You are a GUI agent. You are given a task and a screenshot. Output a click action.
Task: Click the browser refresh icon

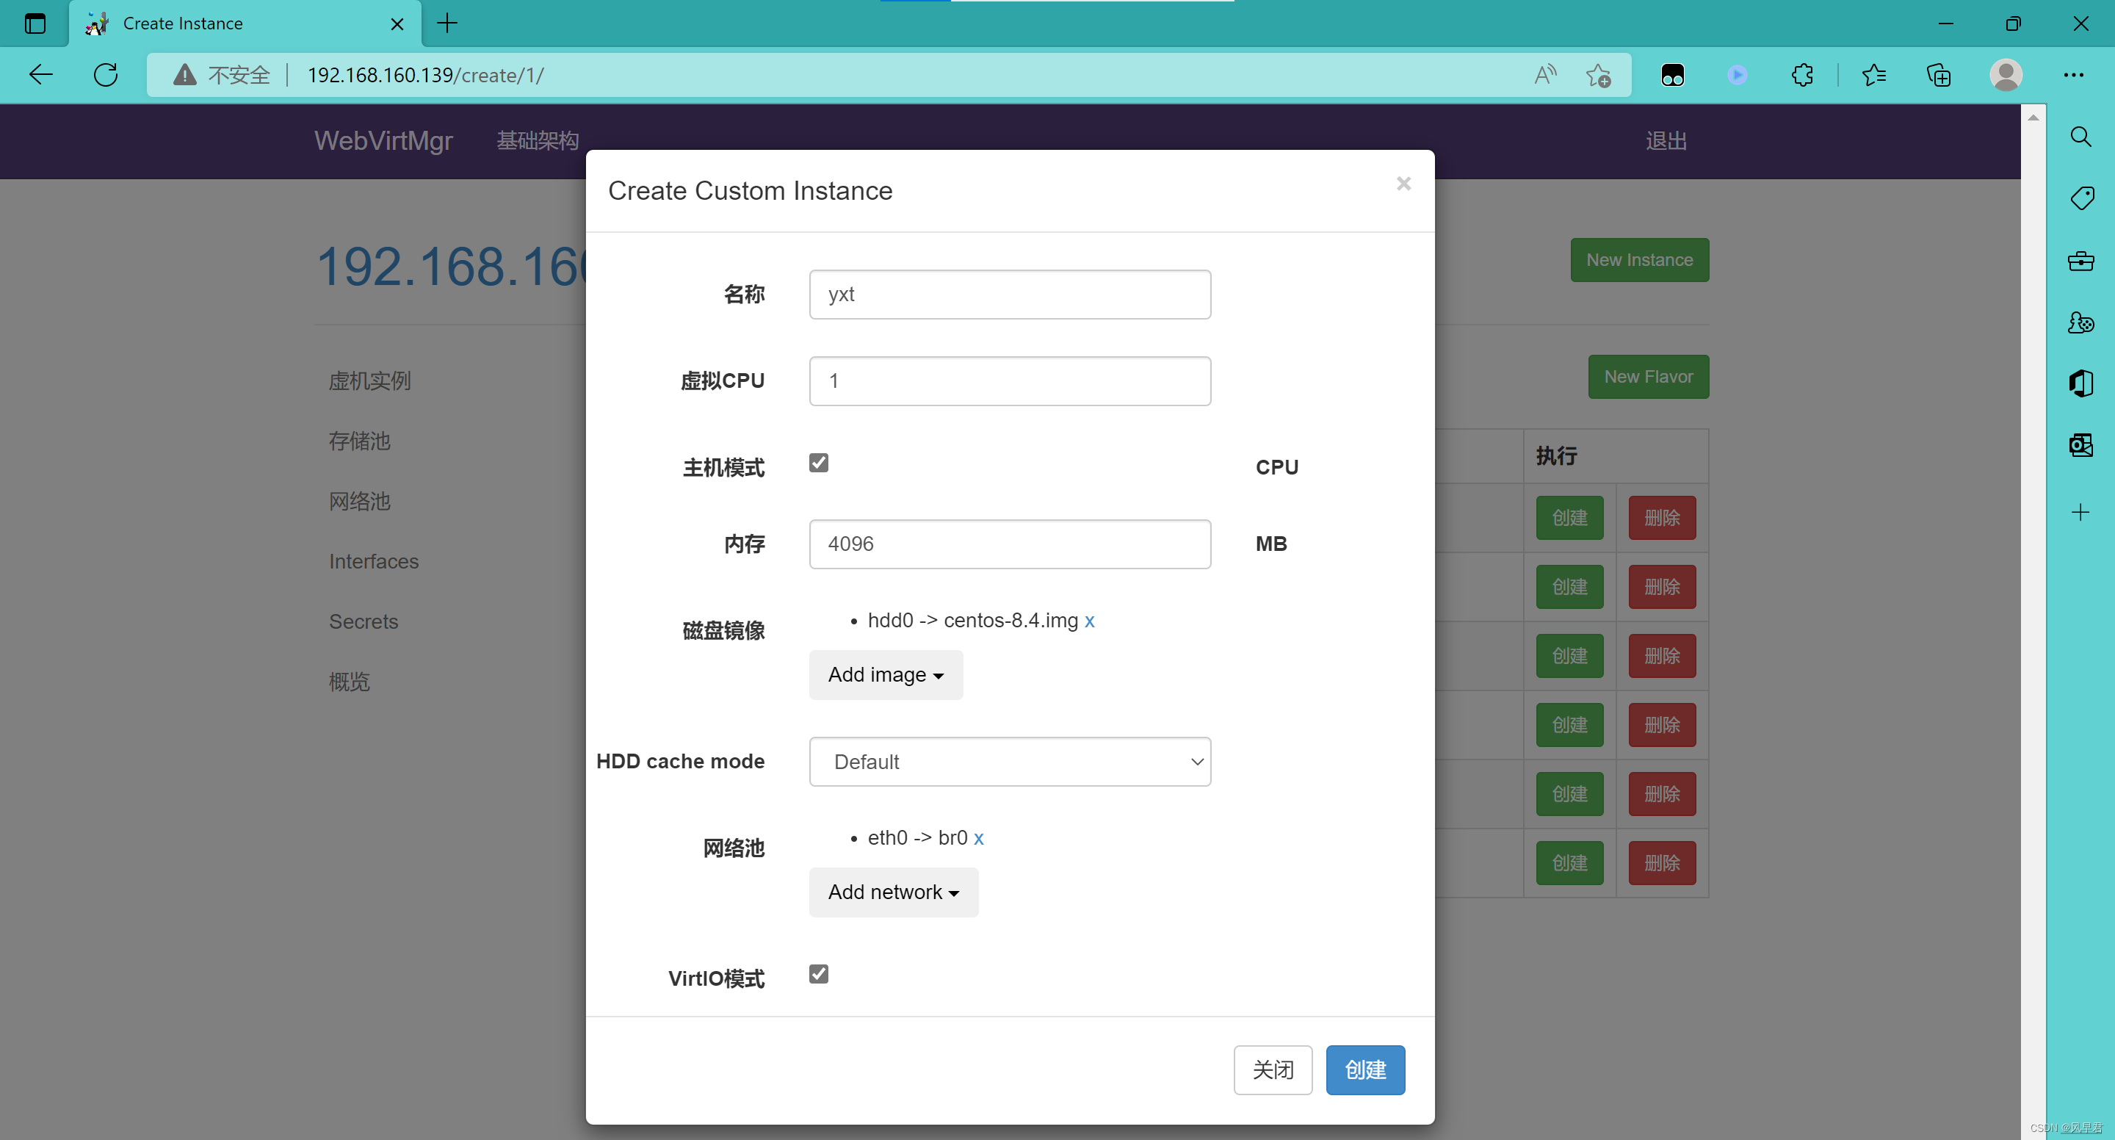click(106, 75)
